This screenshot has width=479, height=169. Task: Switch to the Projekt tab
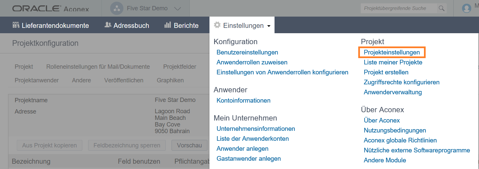coord(24,67)
